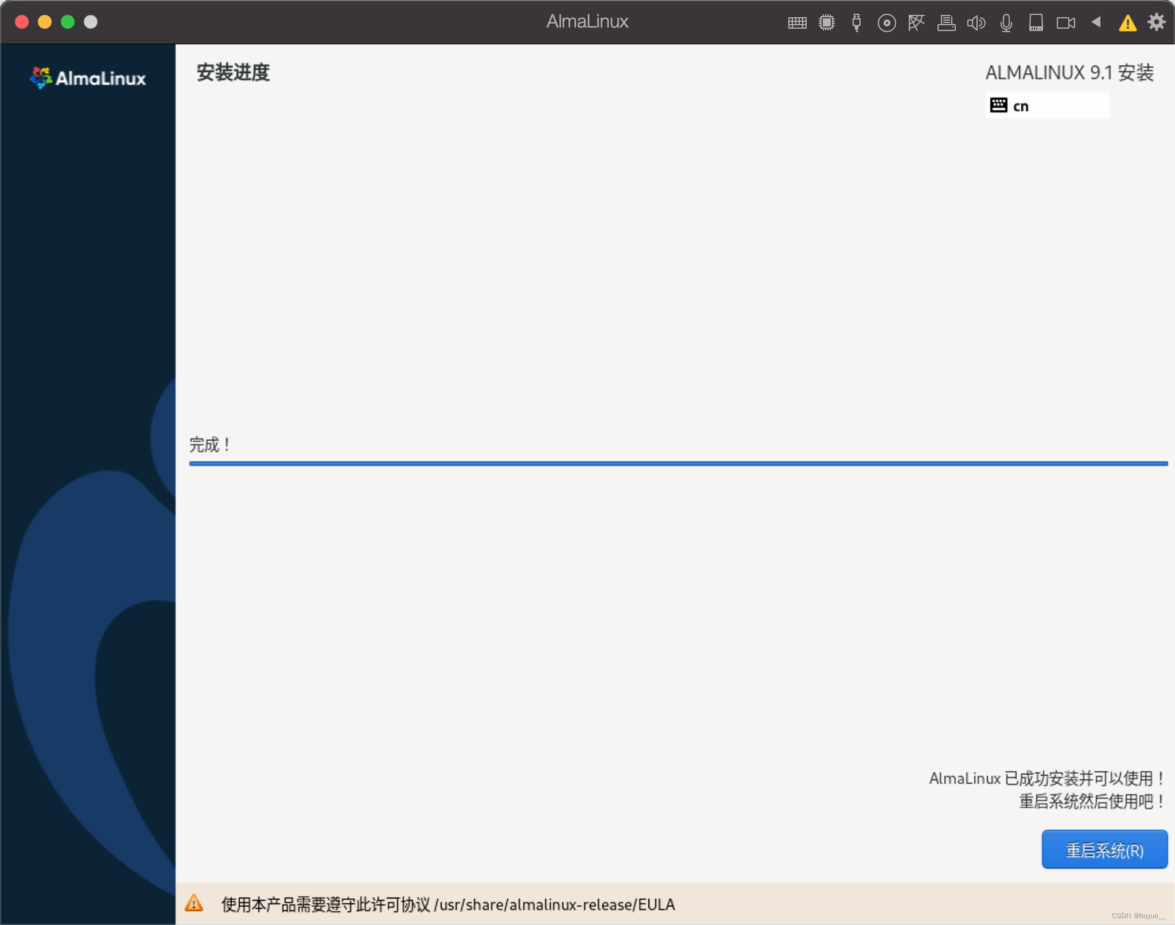Viewport: 1175px width, 925px height.
Task: Click the AlmaLinux logo in the sidebar
Action: (x=87, y=78)
